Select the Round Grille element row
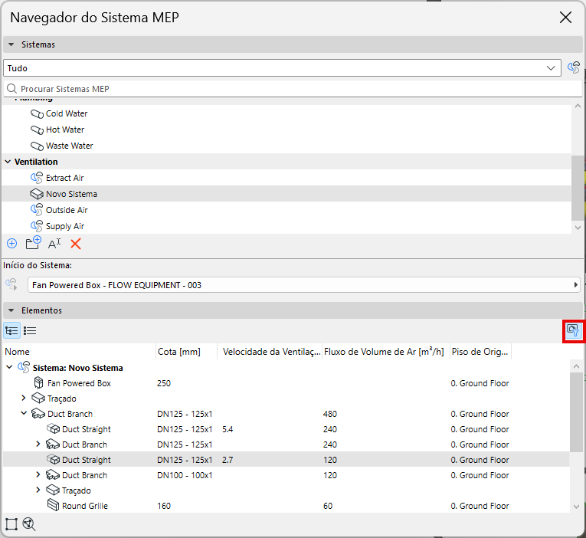 click(x=84, y=506)
